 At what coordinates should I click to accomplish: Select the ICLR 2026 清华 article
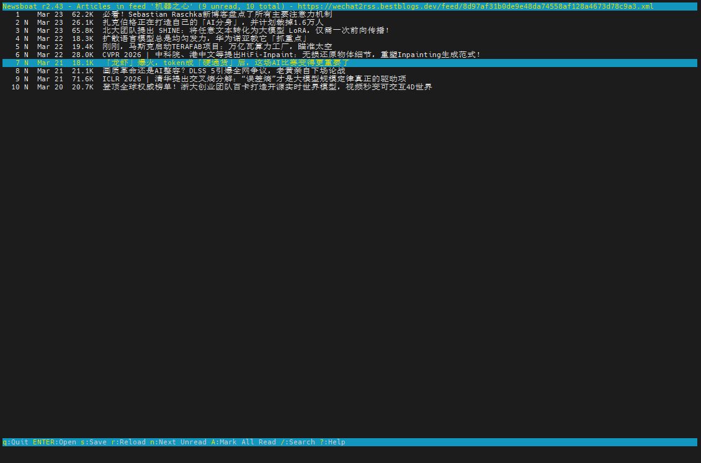coord(254,79)
